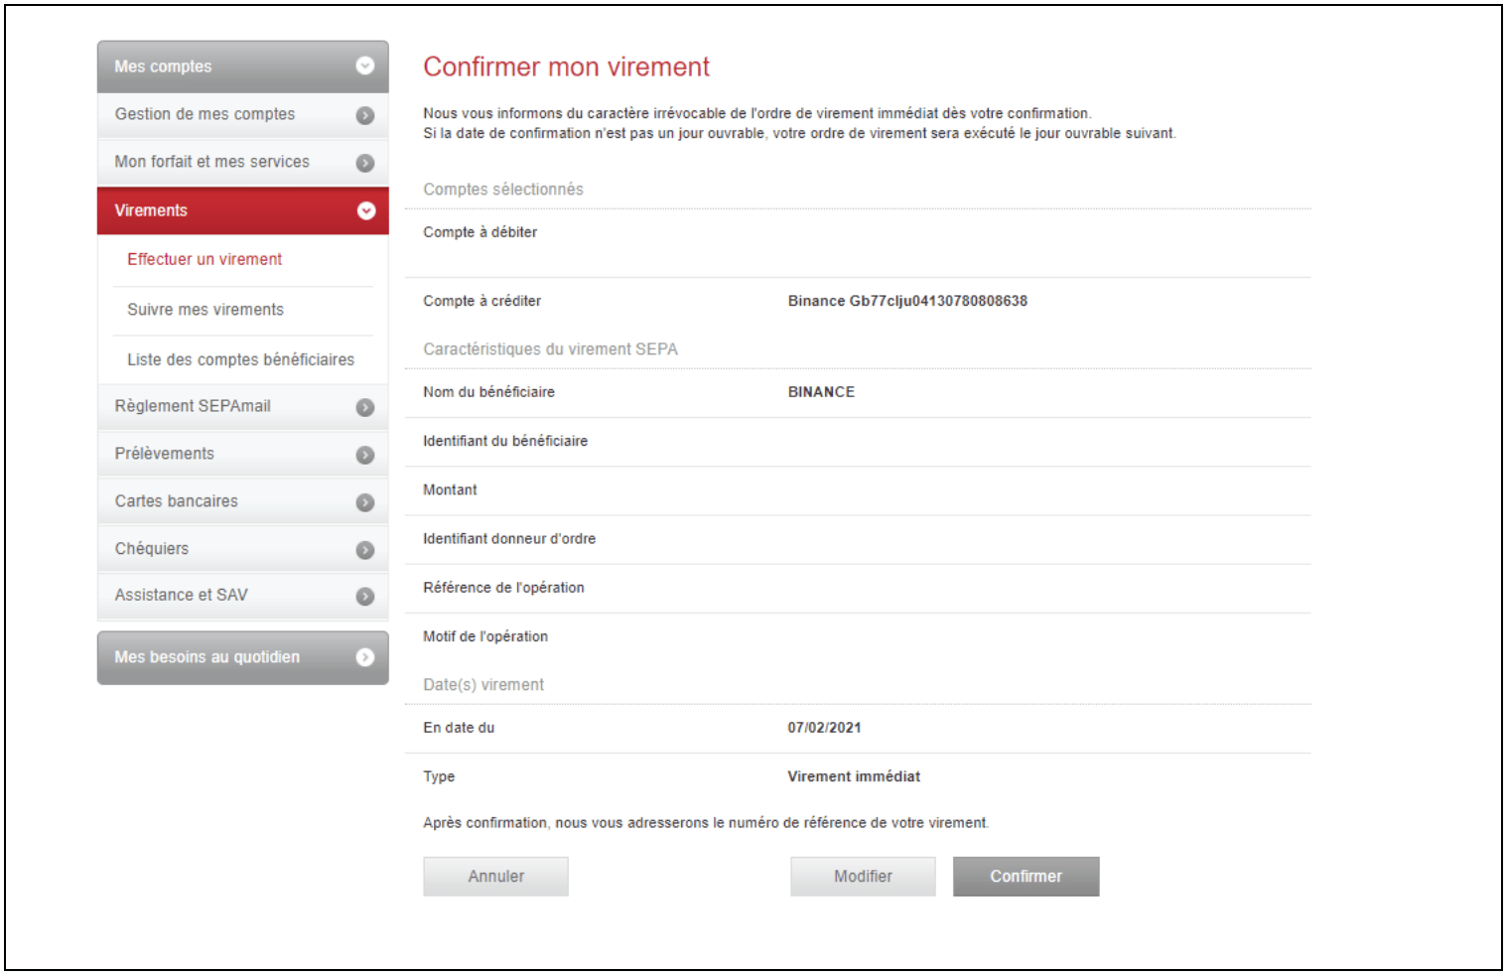Image resolution: width=1509 pixels, height=975 pixels.
Task: Collapse the Virements section chevron
Action: (366, 210)
